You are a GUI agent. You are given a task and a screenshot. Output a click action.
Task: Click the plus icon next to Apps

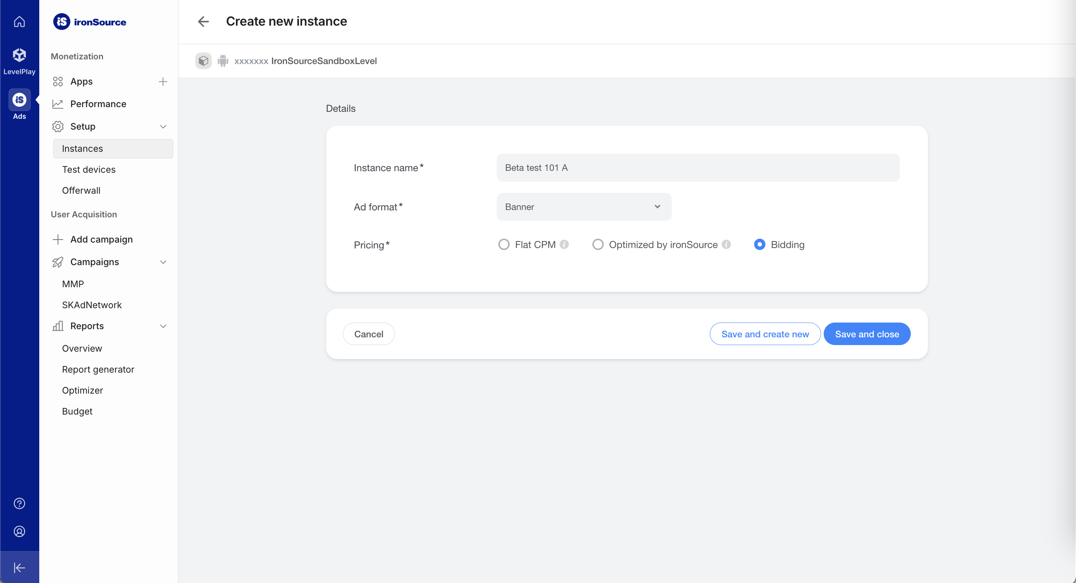click(x=163, y=82)
